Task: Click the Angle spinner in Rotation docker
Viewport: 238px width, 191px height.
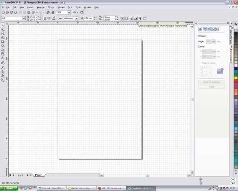Action: coord(213,42)
